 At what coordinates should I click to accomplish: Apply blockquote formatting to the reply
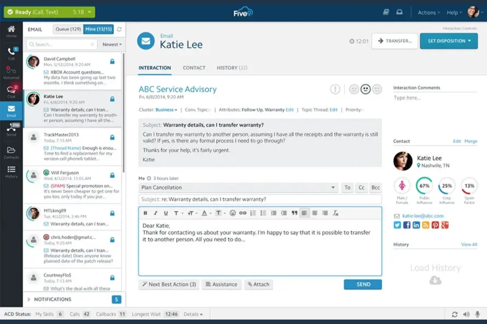pos(294,213)
